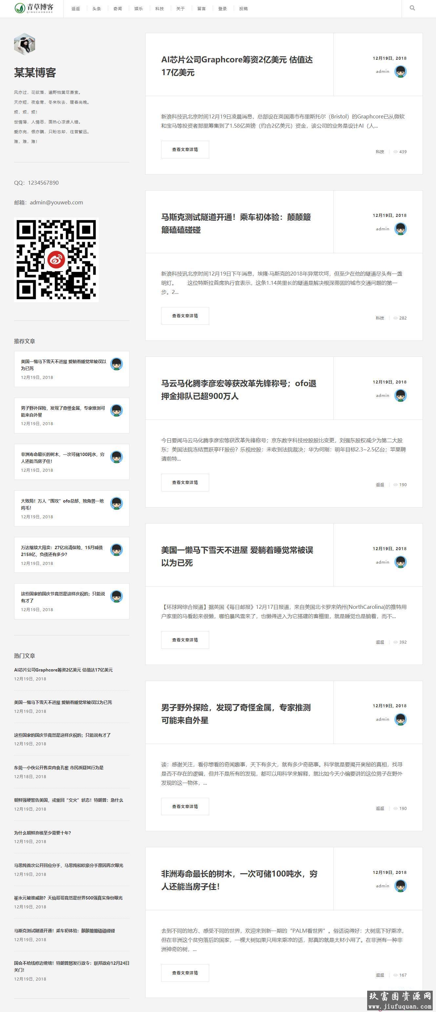Open the 投稿 submission link in navigation
436x1012 pixels.
(x=243, y=9)
